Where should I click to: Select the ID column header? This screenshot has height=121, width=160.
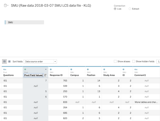coord(127,72)
